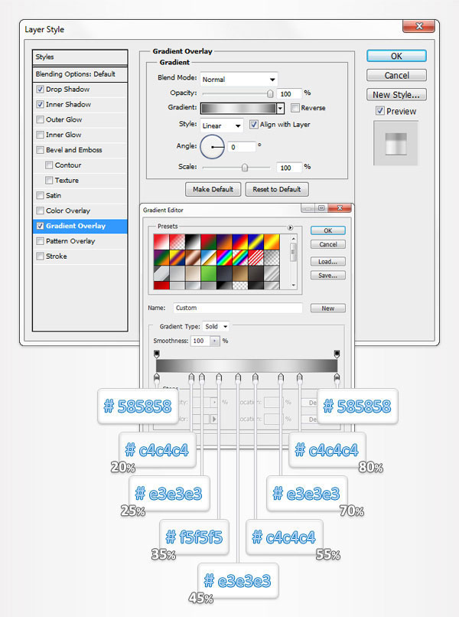
Task: Click the Reset to Default button
Action: point(277,189)
